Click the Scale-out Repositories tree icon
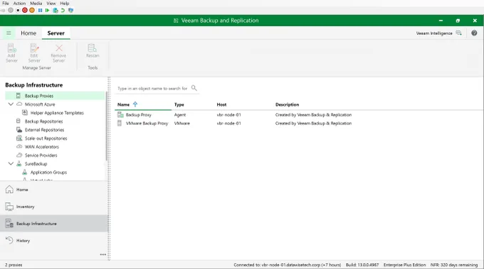Viewport: 484px width, 269px height. [19, 138]
